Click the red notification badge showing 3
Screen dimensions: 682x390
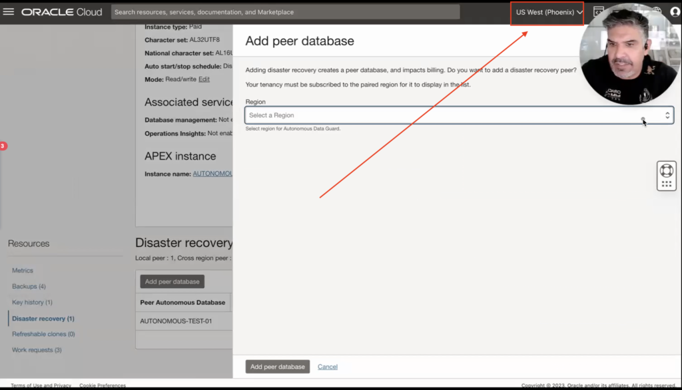pos(3,146)
